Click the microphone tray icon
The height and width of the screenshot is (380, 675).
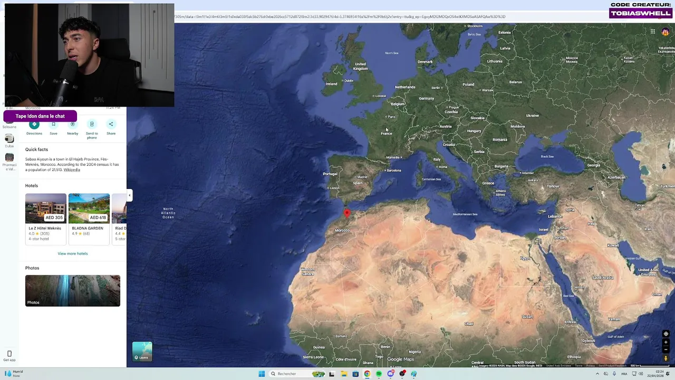614,374
